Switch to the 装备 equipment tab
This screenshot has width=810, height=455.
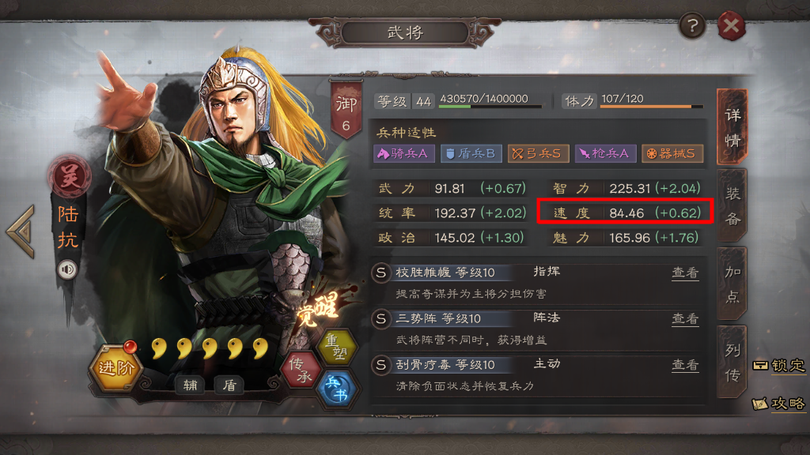[x=732, y=206]
